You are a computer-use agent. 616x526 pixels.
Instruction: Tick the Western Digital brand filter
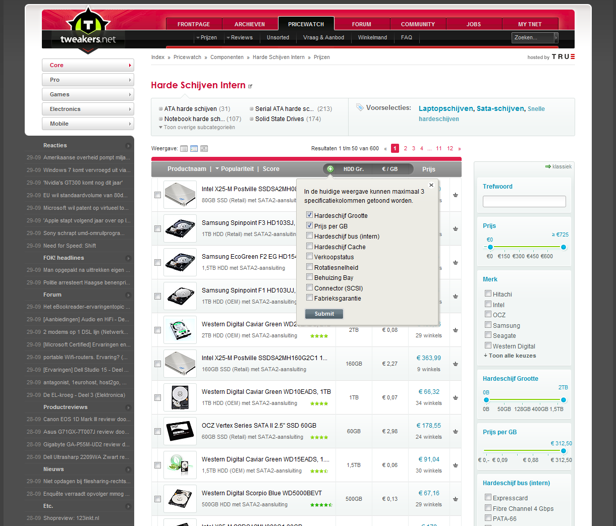coord(488,345)
